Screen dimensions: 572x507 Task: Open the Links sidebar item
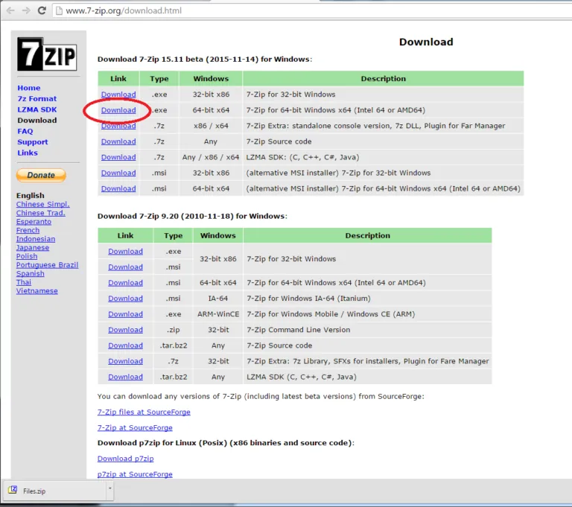pos(28,153)
